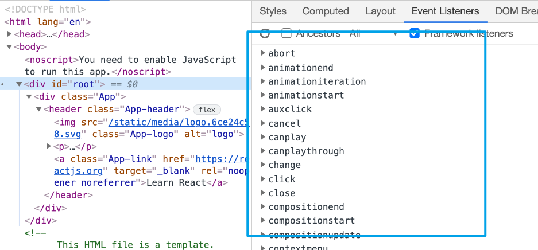Expand the collapsed head element

point(9,34)
